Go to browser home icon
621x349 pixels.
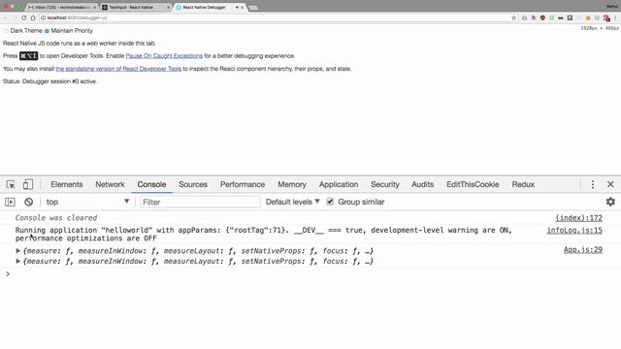33,17
